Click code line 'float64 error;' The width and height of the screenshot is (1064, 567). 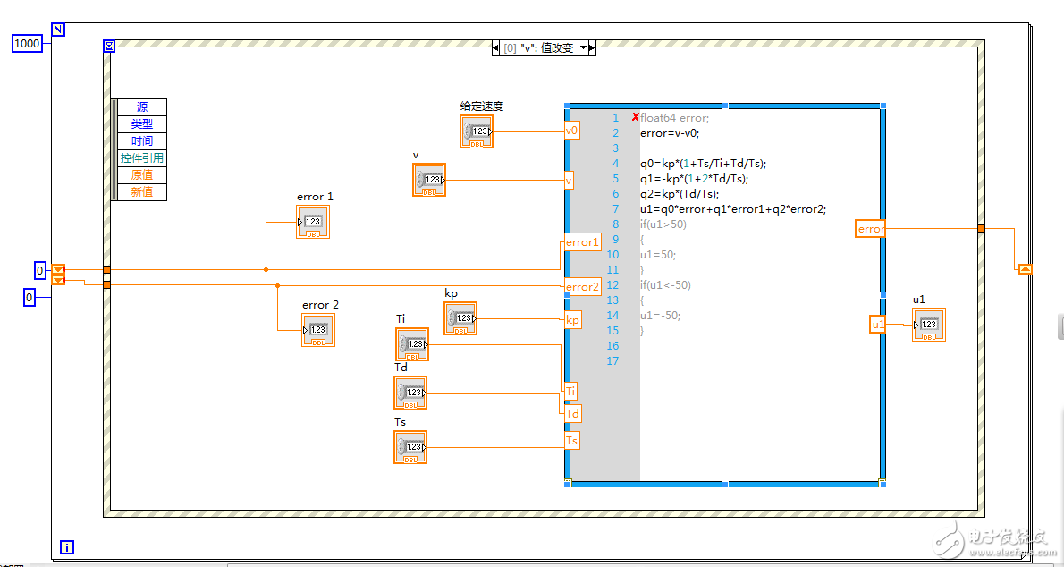674,117
